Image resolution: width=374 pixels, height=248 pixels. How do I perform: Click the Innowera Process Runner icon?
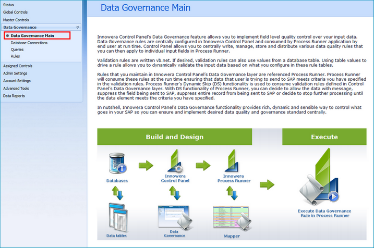point(232,160)
